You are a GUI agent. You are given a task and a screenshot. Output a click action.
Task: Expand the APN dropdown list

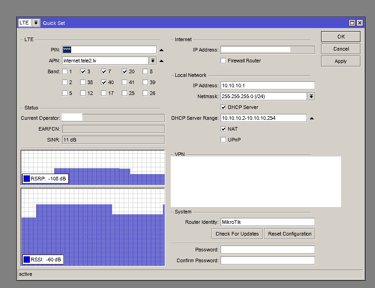pos(153,61)
